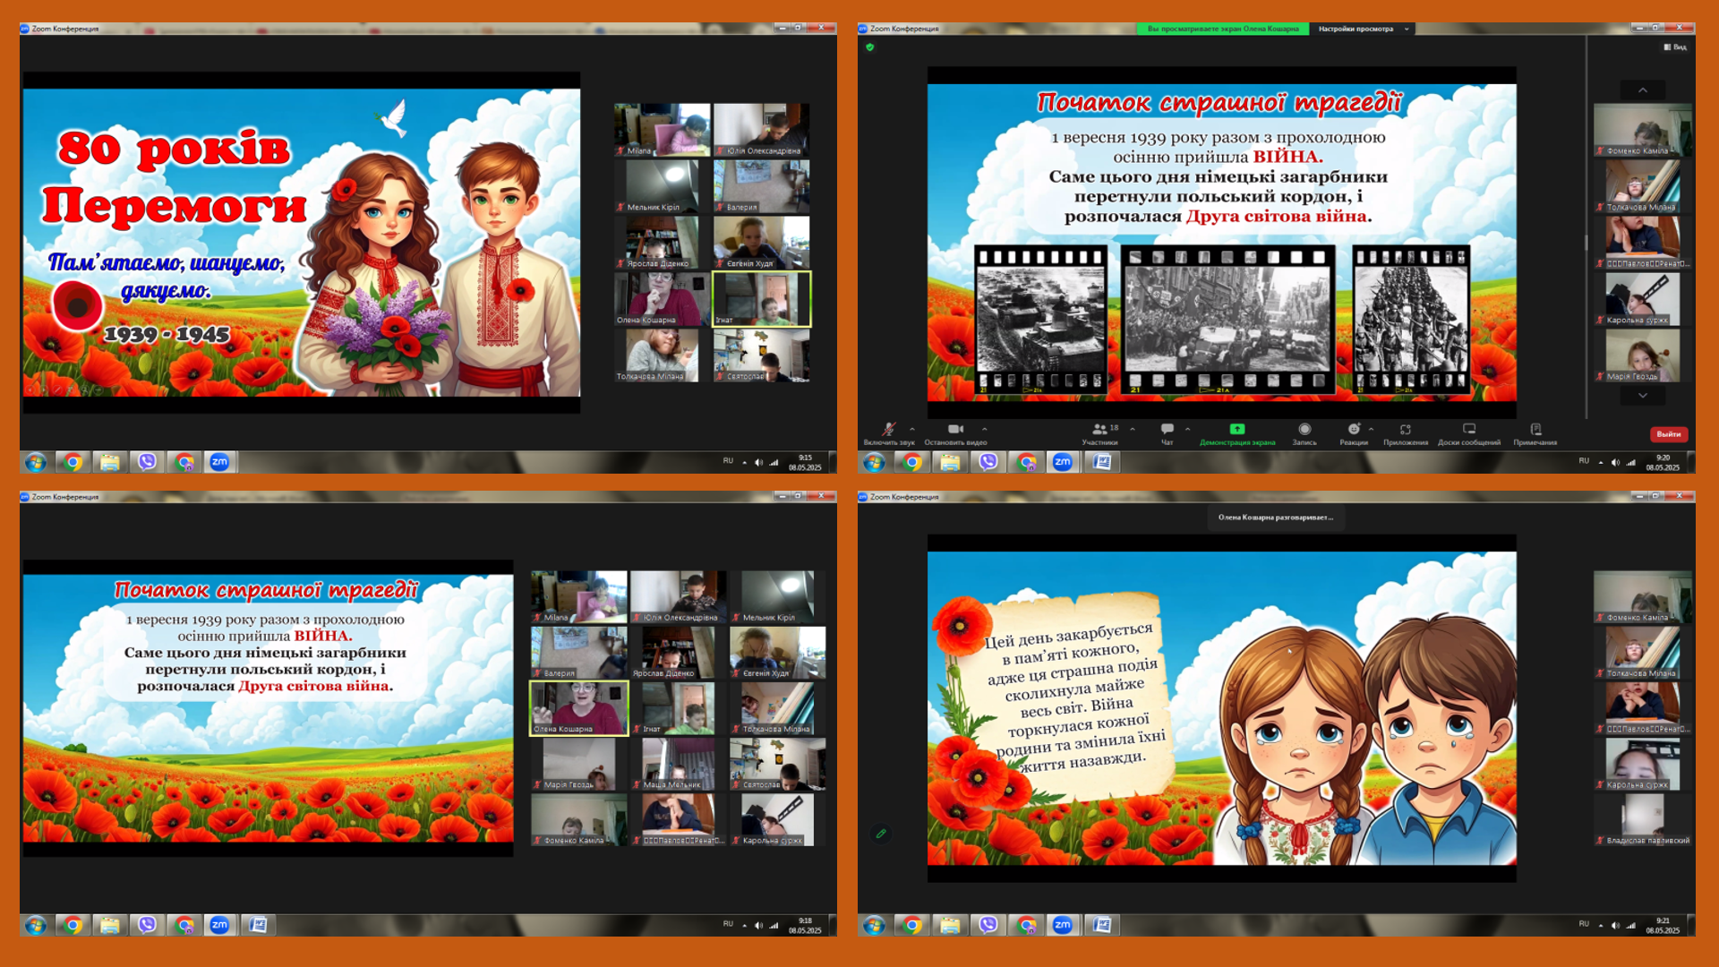
Task: Open the Настройки просмотра dropdown
Action: (x=1362, y=29)
